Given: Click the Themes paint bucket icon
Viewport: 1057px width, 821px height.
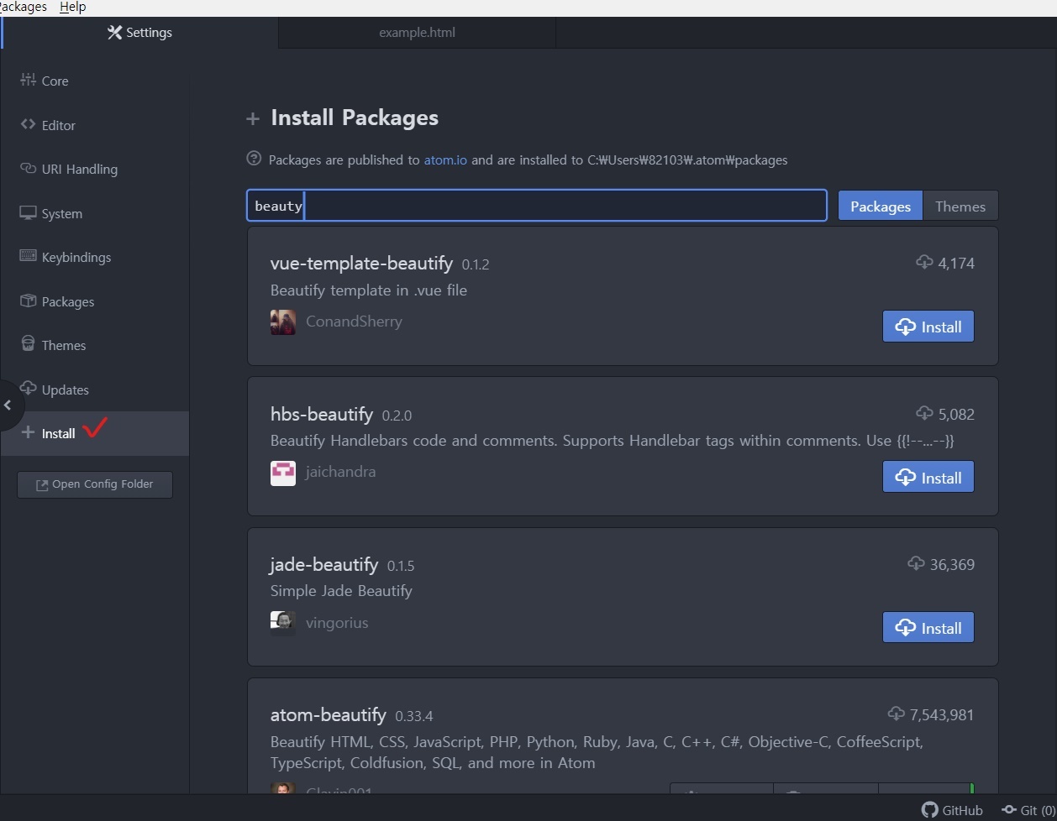Looking at the screenshot, I should click(29, 344).
